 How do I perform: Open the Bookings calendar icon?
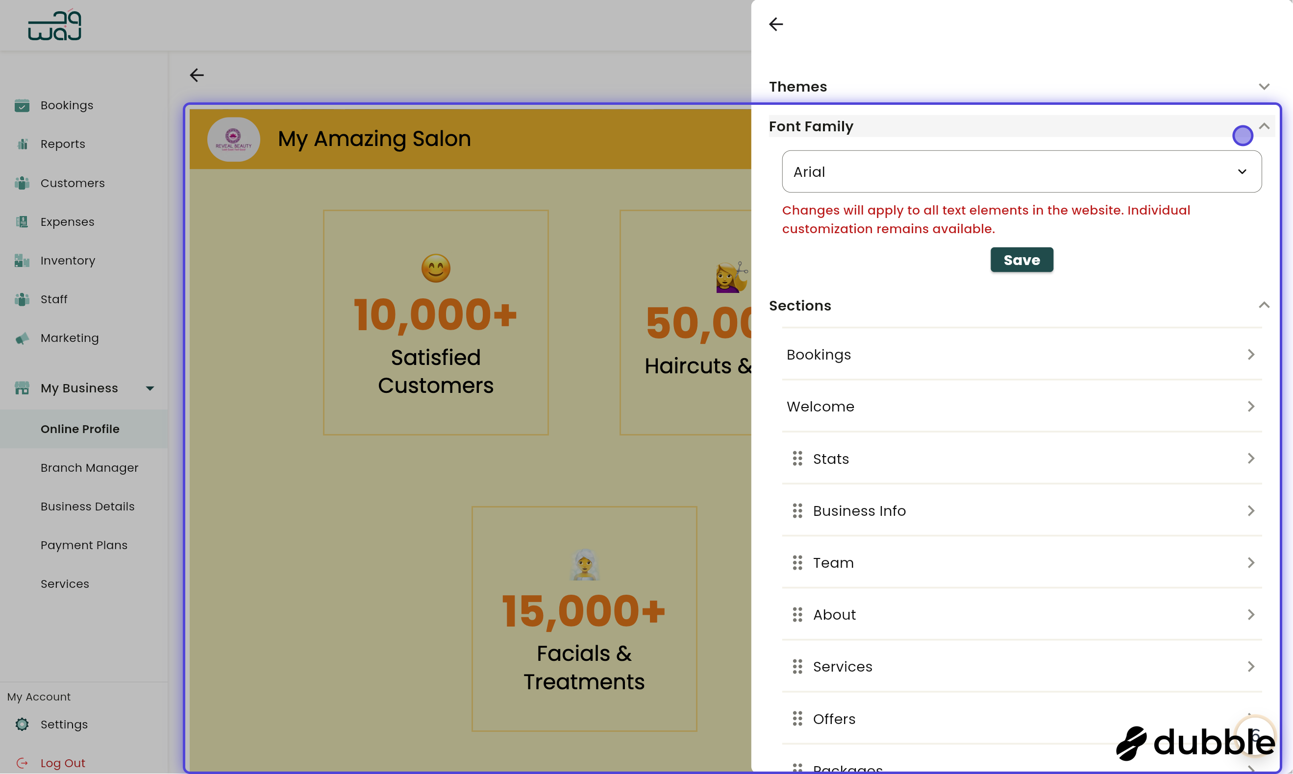click(22, 105)
